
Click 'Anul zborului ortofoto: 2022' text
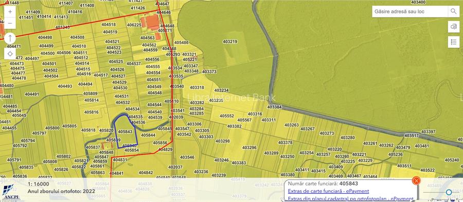(x=61, y=191)
